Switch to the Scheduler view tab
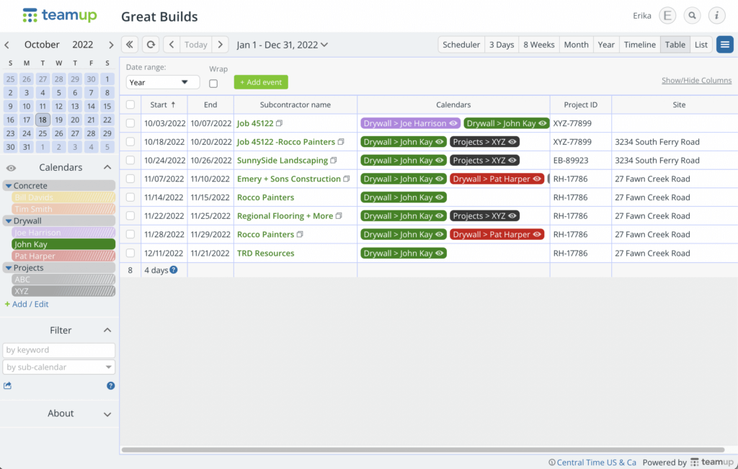 pyautogui.click(x=461, y=44)
